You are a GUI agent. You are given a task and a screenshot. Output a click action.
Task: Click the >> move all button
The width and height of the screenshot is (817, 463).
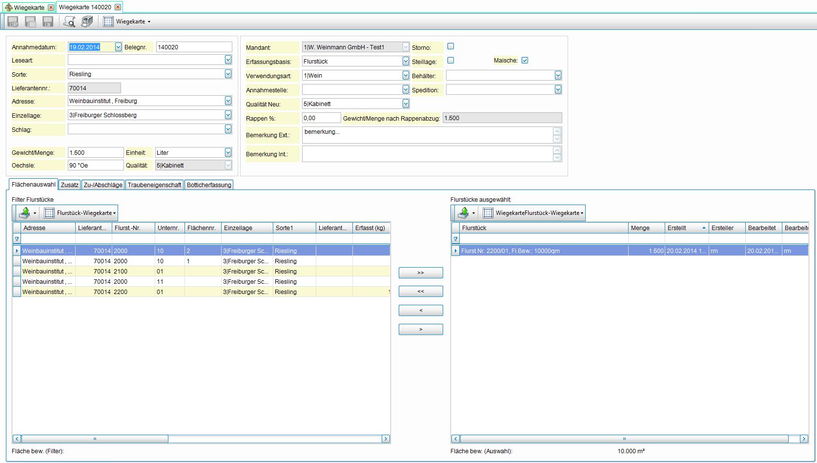click(421, 273)
